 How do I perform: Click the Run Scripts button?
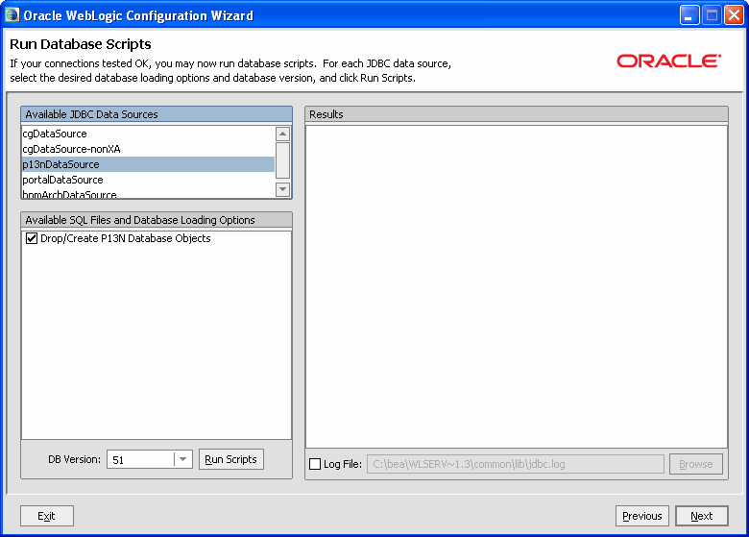coord(231,459)
